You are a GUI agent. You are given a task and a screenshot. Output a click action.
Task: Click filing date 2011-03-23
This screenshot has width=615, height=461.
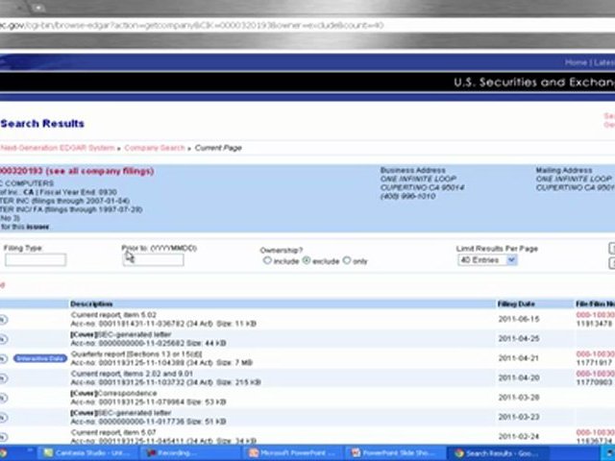click(519, 417)
